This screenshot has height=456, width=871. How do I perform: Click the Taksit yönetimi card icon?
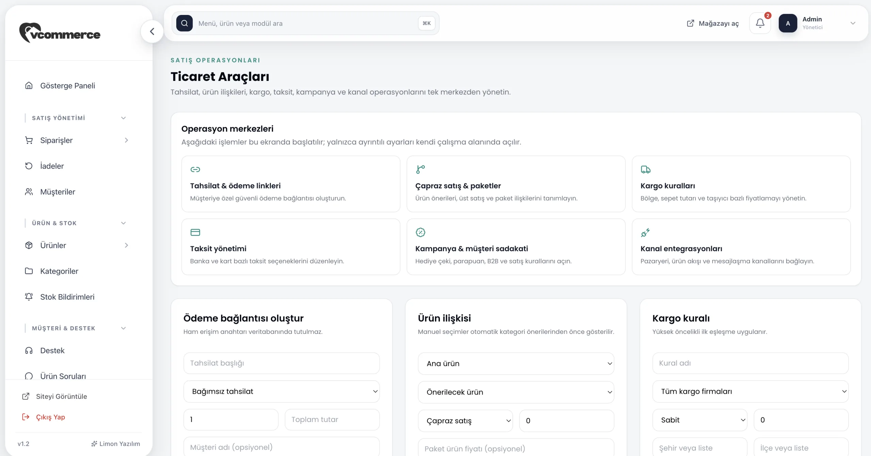click(x=195, y=233)
